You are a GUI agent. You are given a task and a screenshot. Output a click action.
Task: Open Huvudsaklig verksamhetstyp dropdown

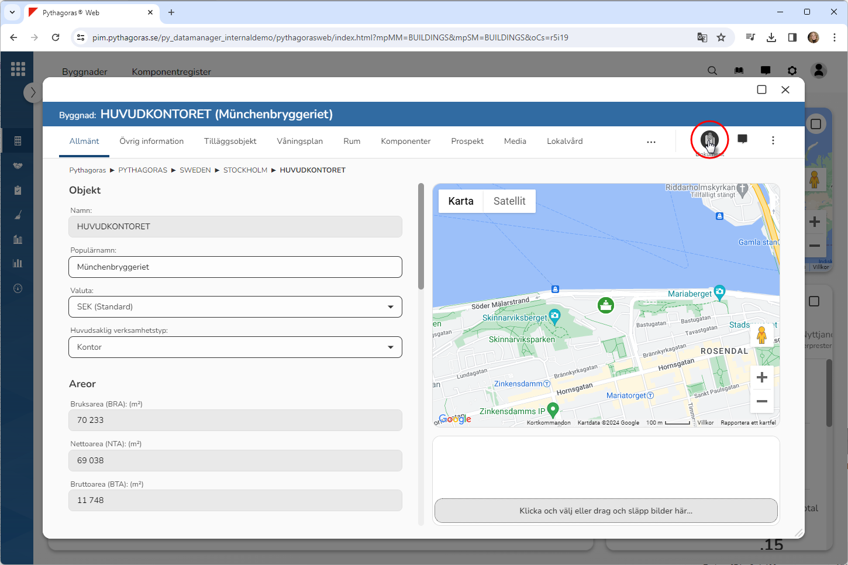click(235, 347)
